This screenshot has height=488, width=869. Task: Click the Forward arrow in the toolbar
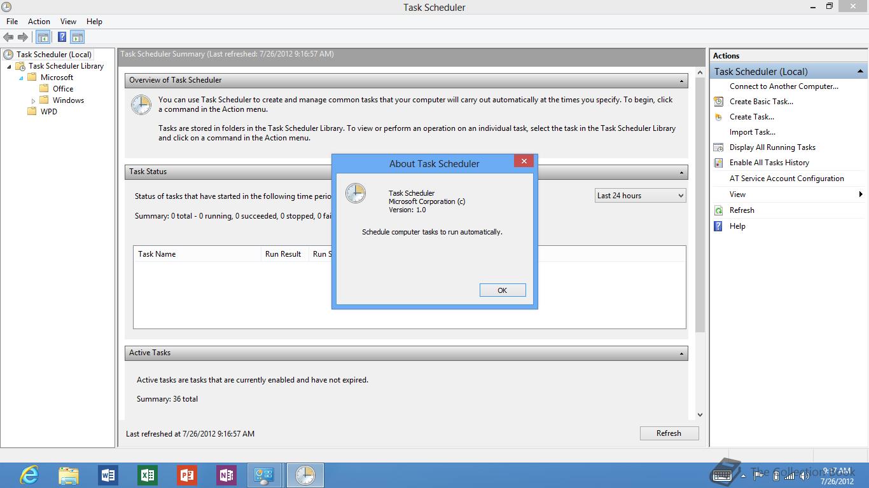pyautogui.click(x=23, y=37)
